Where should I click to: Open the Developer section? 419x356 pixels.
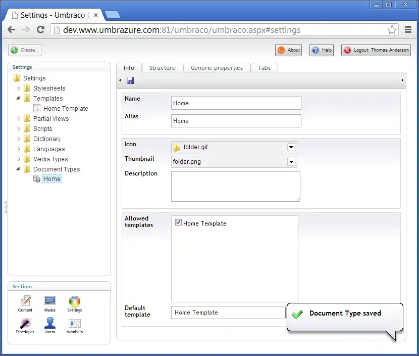[x=25, y=326]
